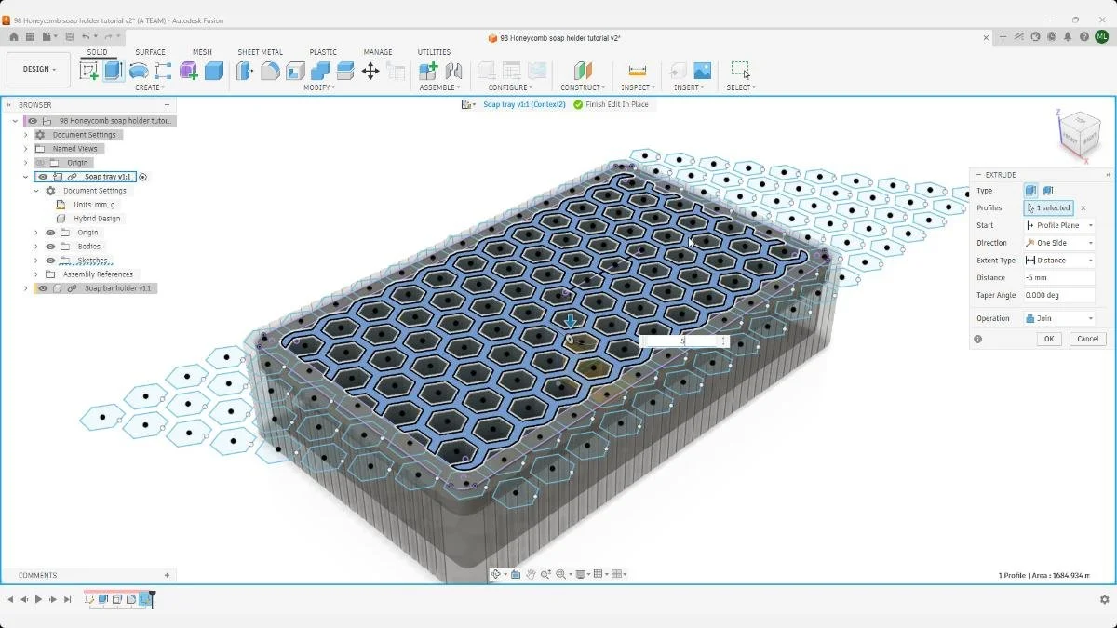1117x628 pixels.
Task: Switch to the PLASTIC tab
Action: (323, 52)
